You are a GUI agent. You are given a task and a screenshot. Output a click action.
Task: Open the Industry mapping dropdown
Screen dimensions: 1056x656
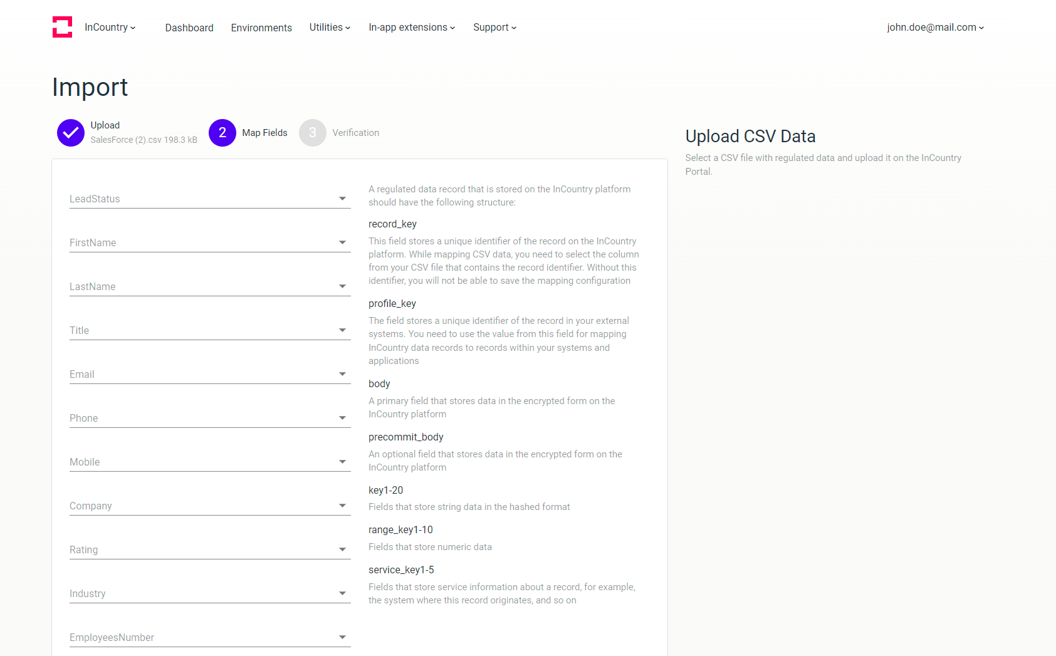209,593
